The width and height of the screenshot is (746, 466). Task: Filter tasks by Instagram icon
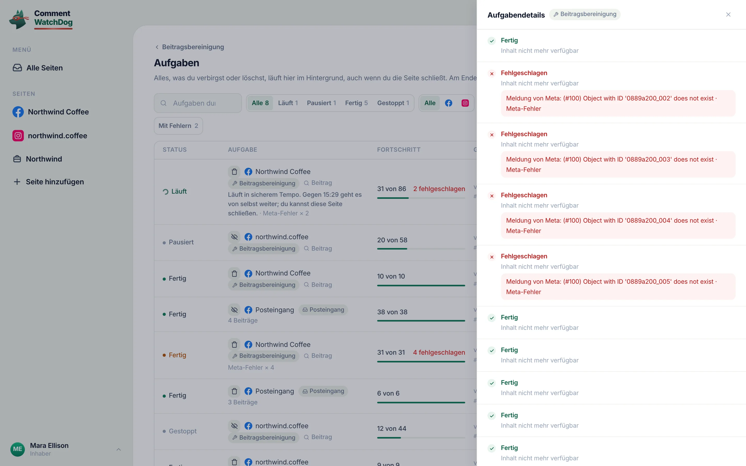(x=465, y=103)
